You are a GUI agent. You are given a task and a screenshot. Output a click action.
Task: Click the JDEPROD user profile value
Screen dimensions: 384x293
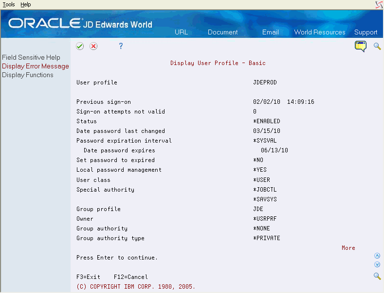pyautogui.click(x=265, y=82)
